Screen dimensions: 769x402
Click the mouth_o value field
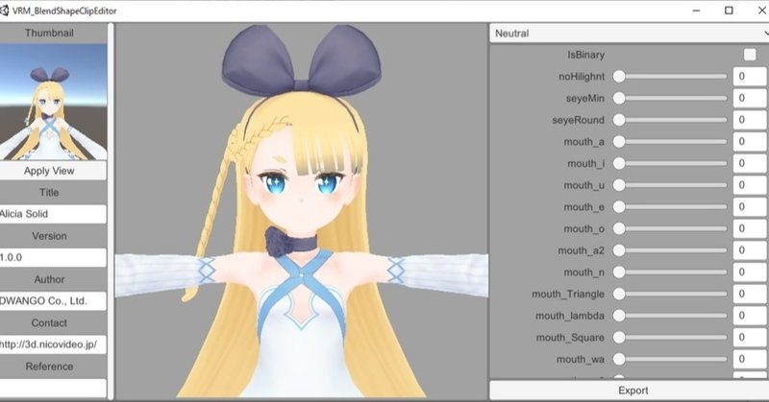point(750,228)
